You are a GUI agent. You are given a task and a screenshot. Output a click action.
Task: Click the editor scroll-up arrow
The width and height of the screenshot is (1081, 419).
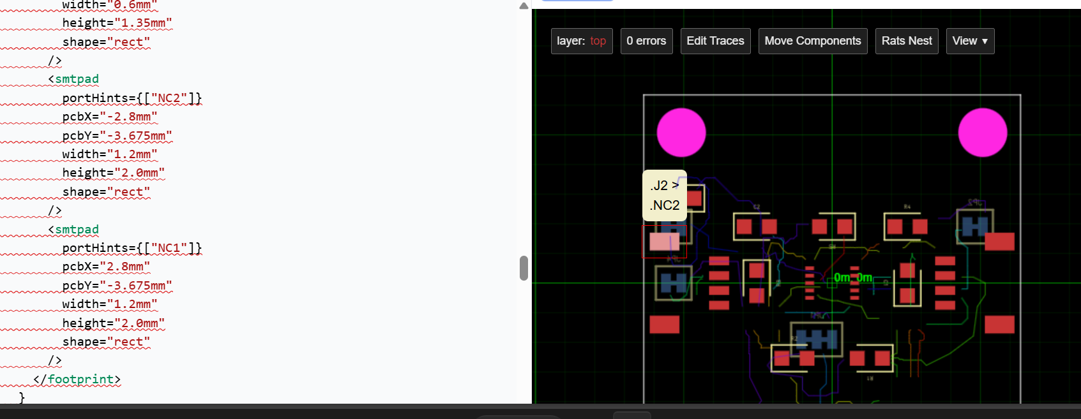tap(524, 6)
